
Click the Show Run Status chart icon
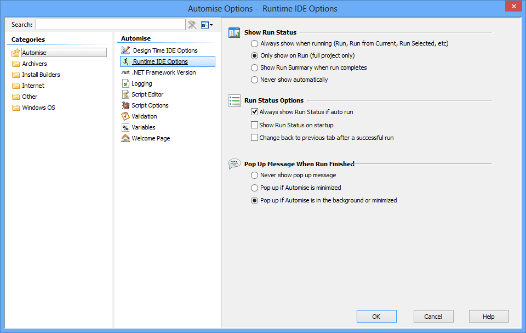click(234, 32)
